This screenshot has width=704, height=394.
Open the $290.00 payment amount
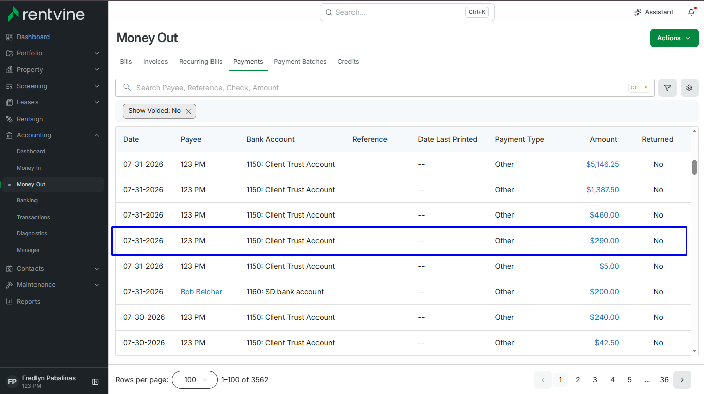click(x=605, y=241)
